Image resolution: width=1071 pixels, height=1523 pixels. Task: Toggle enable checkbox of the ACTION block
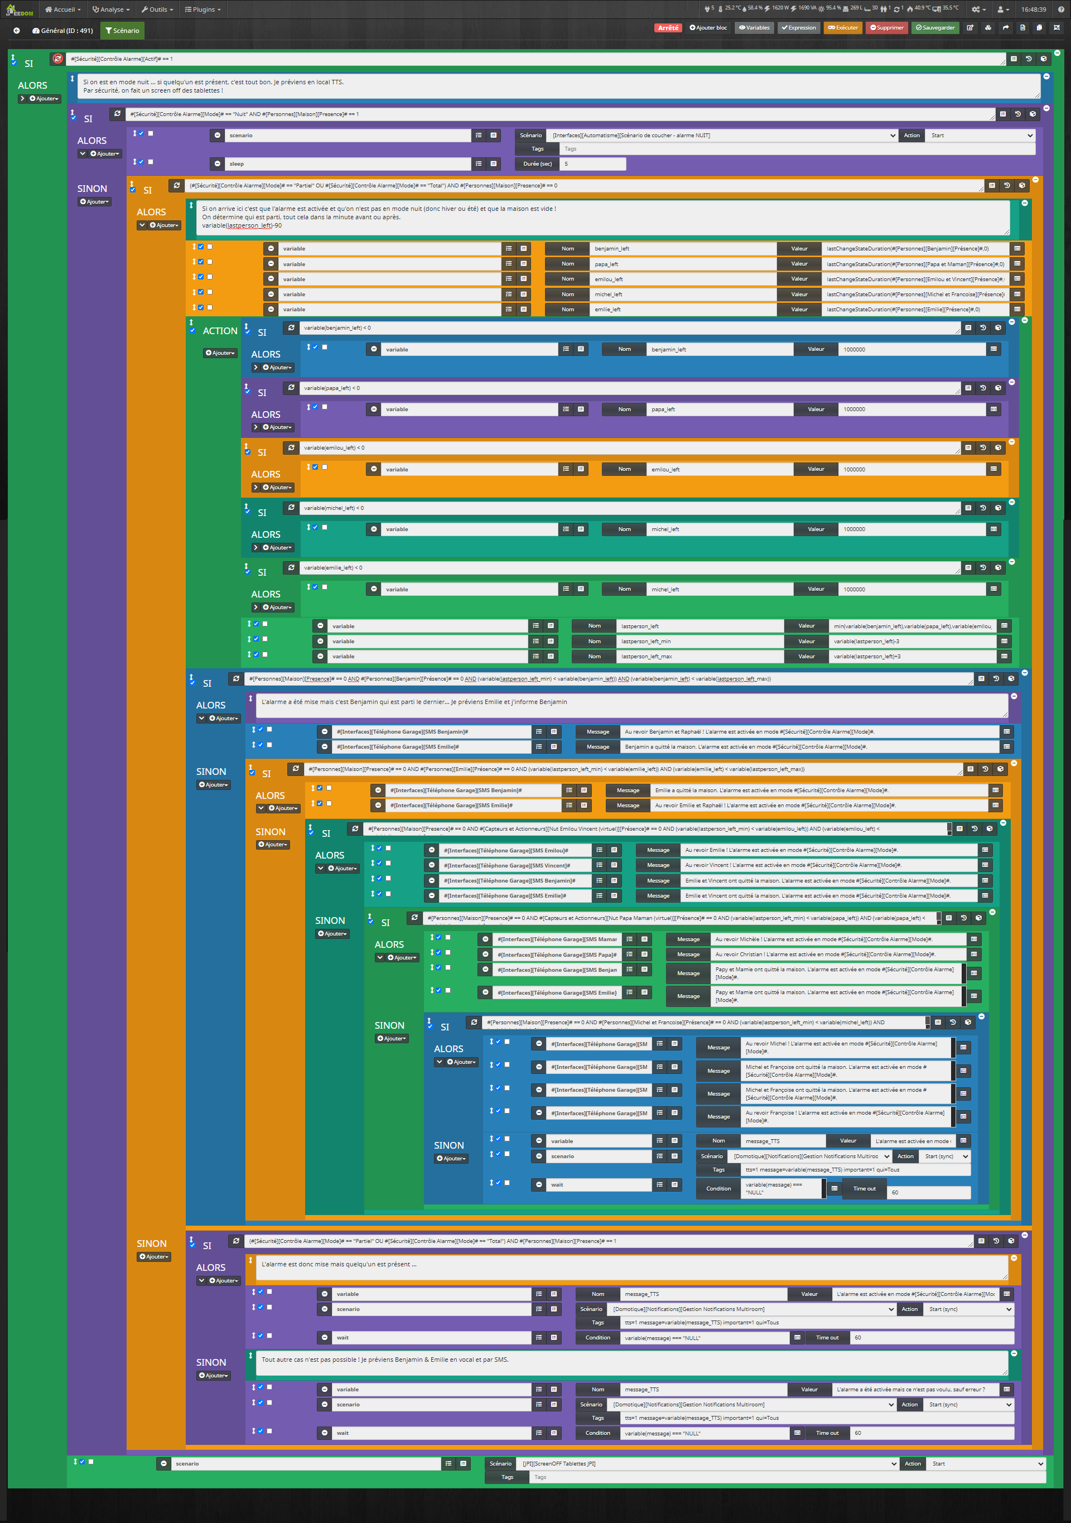[x=192, y=330]
